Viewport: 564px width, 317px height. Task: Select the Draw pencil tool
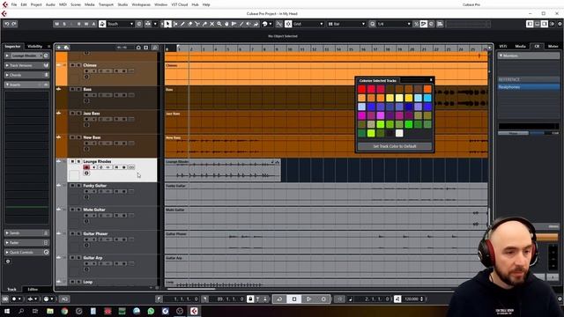pos(182,24)
